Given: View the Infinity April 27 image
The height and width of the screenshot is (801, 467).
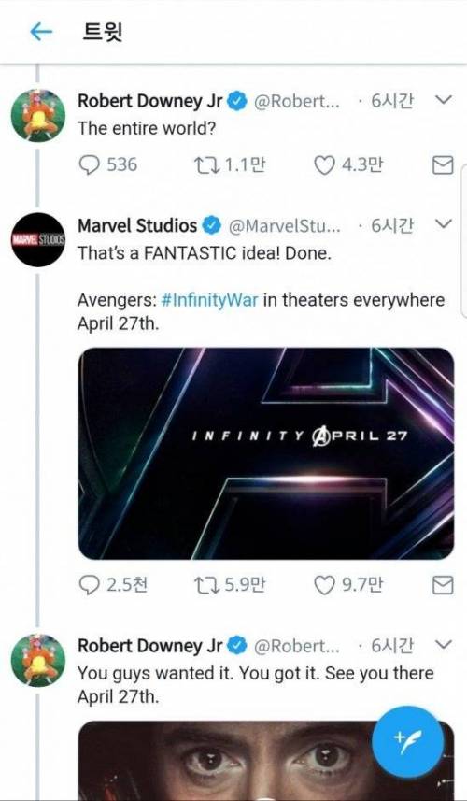Looking at the screenshot, I should (x=266, y=453).
